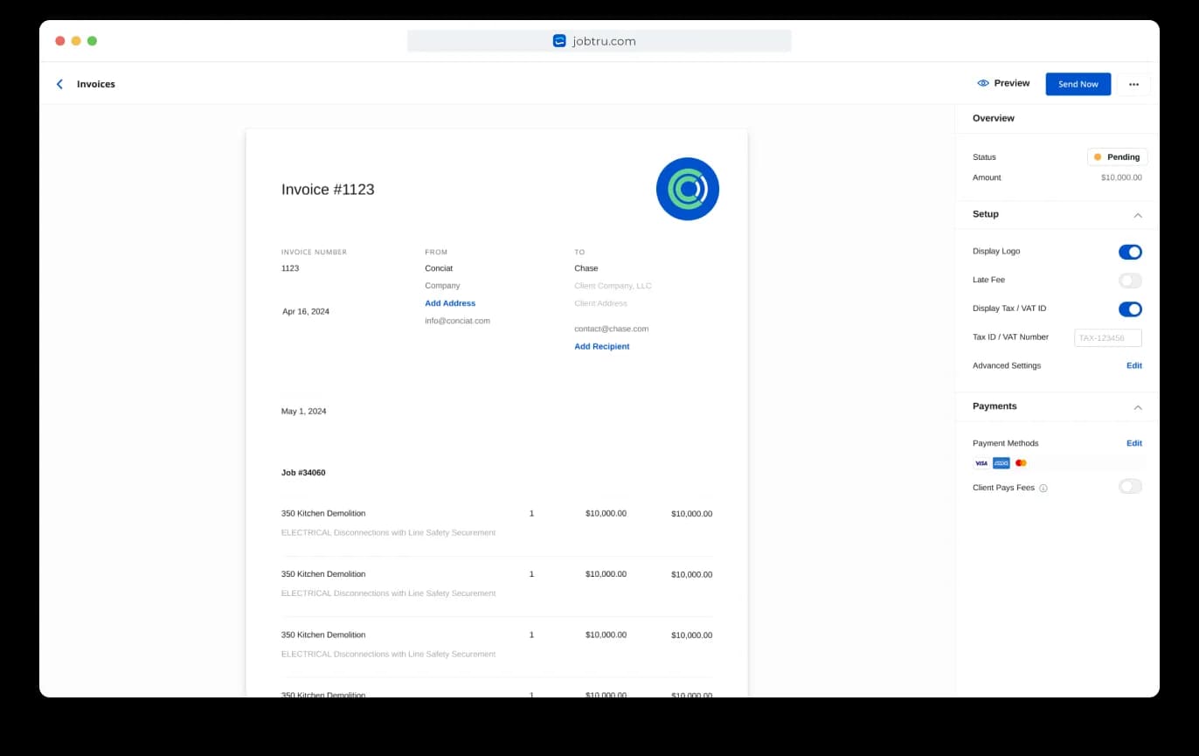
Task: Click the Conciat circular company logo
Action: pyautogui.click(x=687, y=189)
